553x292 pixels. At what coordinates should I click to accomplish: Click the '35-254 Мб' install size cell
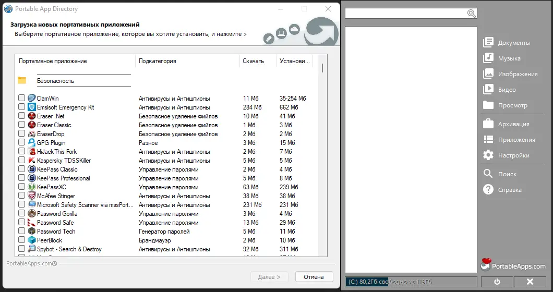click(293, 99)
